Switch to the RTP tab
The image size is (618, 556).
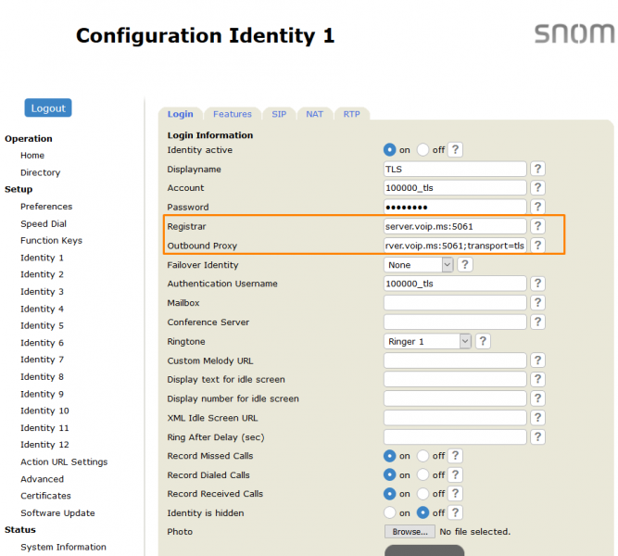(x=351, y=114)
